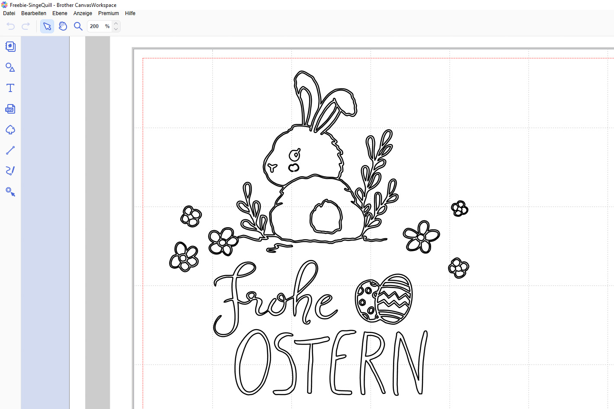This screenshot has width=614, height=409.
Task: Open the pattern library icon
Action: 10,46
